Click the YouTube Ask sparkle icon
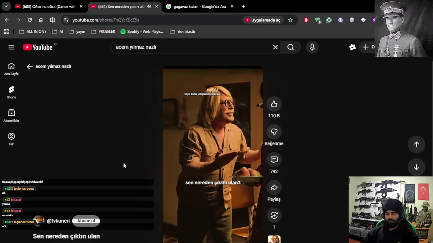433x243 pixels. [x=352, y=47]
